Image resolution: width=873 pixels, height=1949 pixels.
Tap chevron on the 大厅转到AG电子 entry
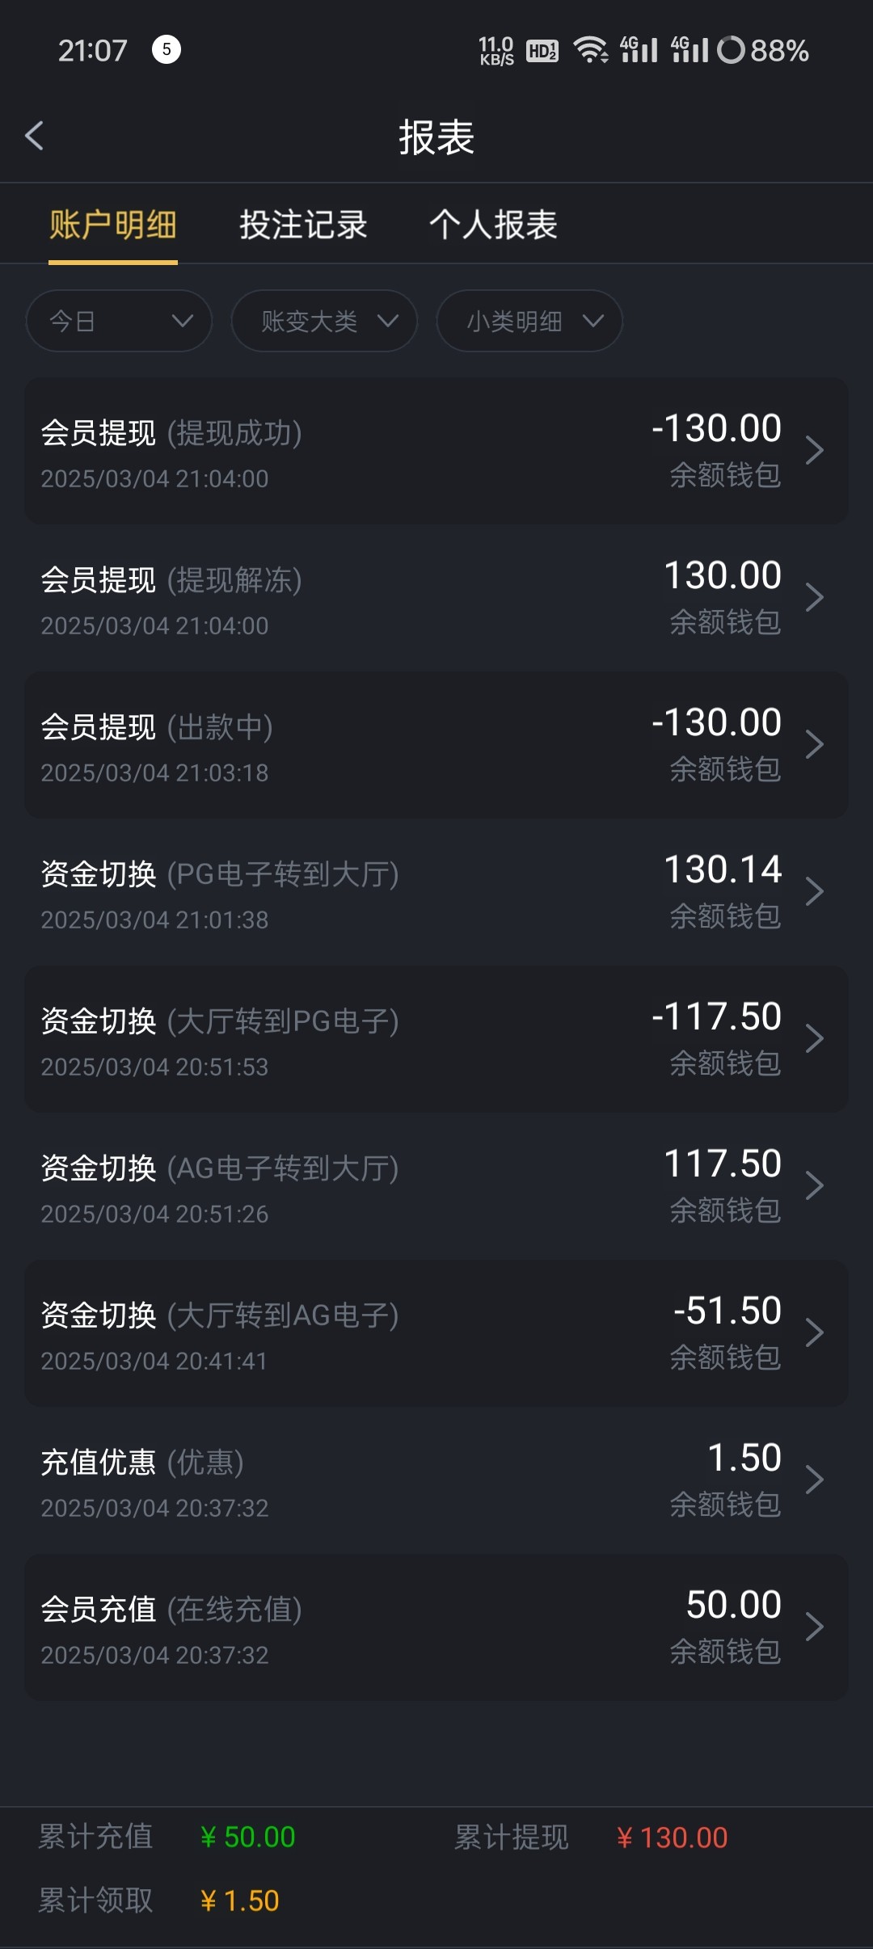point(814,1333)
